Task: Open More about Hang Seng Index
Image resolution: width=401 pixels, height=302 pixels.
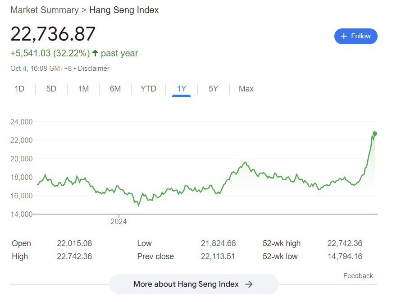Action: [x=194, y=284]
